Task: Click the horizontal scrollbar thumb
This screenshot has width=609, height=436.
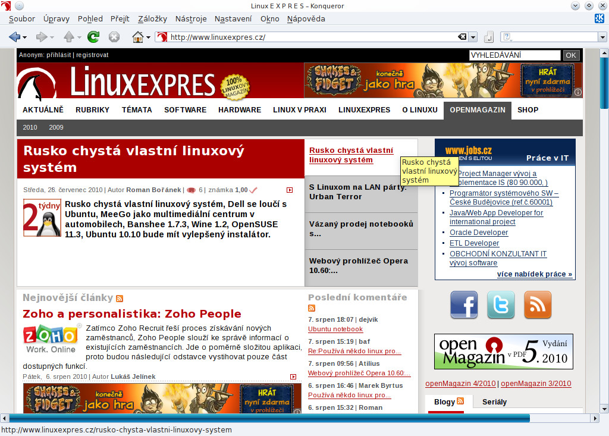Action: [x=269, y=418]
